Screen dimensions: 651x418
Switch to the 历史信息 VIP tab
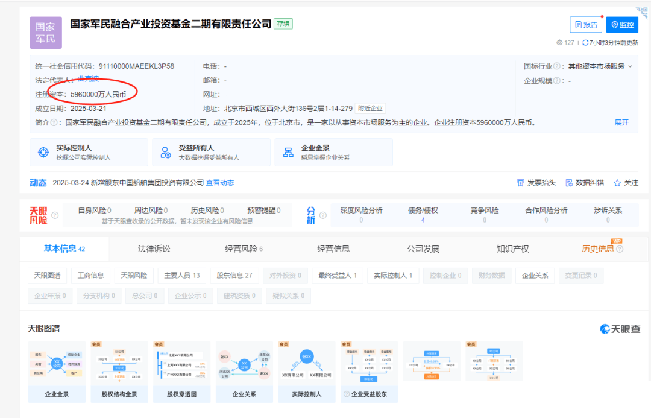click(598, 249)
